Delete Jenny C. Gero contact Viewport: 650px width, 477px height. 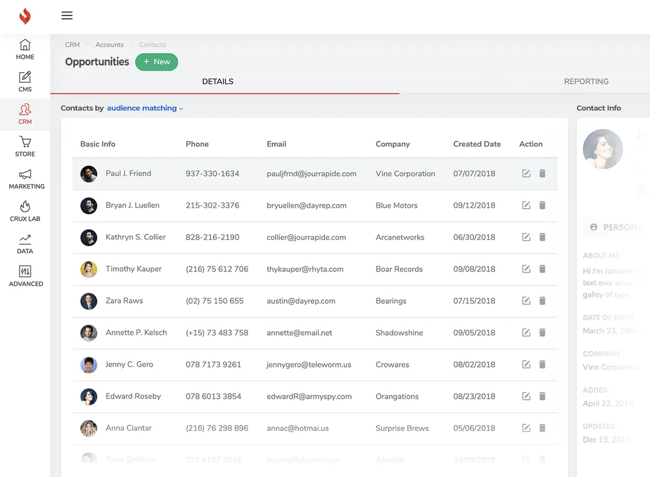click(x=542, y=364)
